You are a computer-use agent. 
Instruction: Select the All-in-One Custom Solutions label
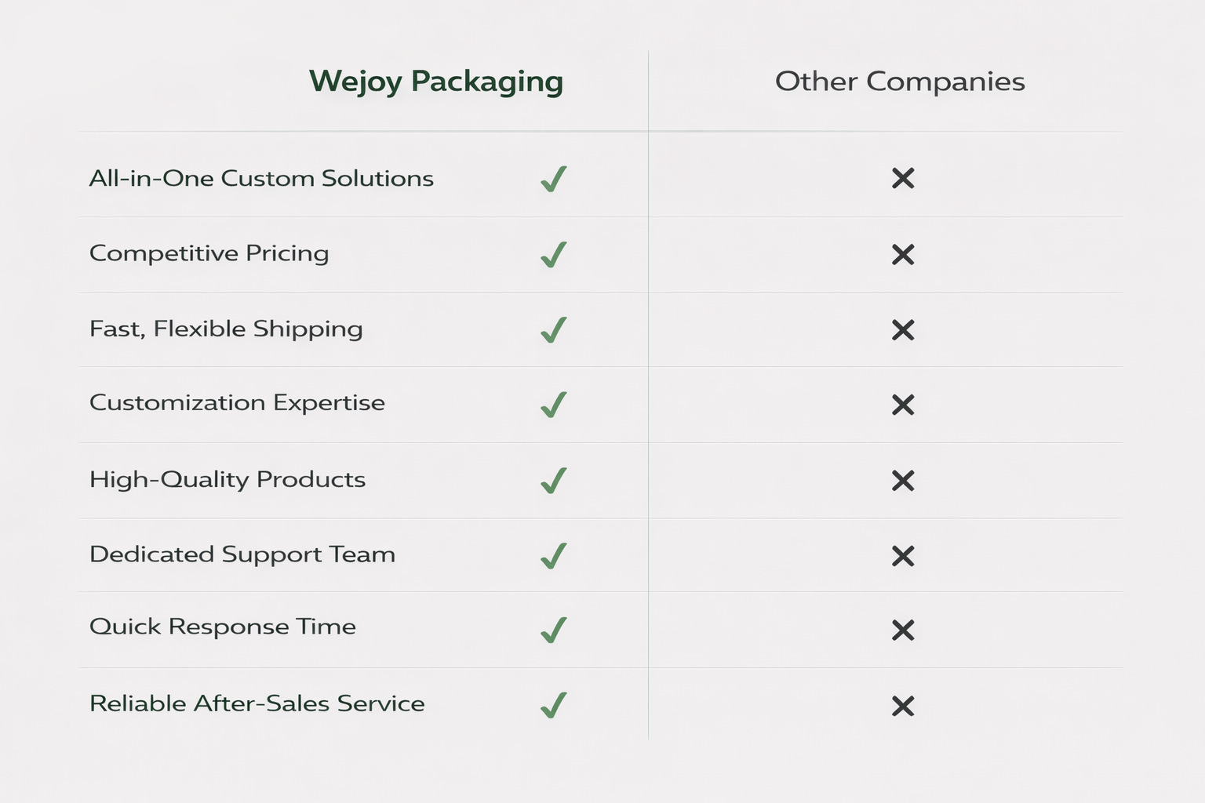261,179
